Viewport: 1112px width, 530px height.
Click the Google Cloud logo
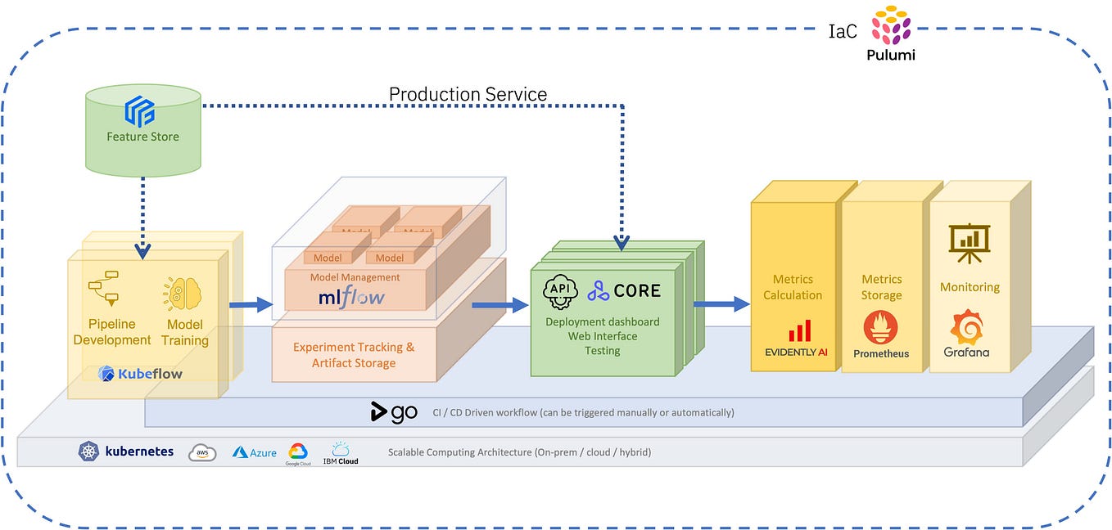[298, 451]
